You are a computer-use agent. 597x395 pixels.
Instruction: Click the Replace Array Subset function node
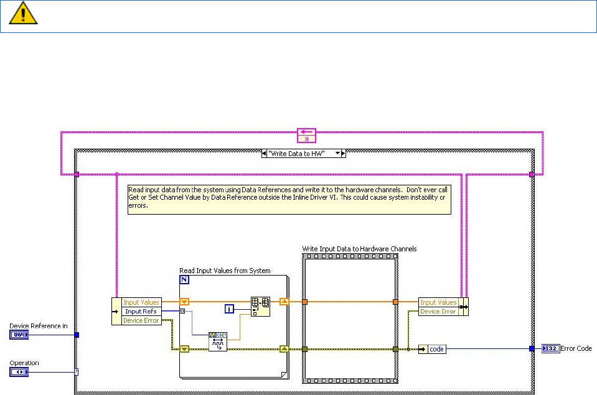pyautogui.click(x=260, y=307)
